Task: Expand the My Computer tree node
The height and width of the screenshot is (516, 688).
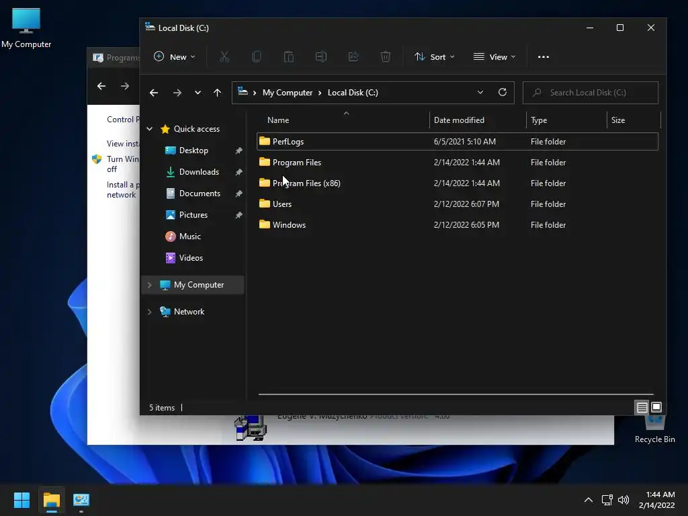Action: point(150,285)
